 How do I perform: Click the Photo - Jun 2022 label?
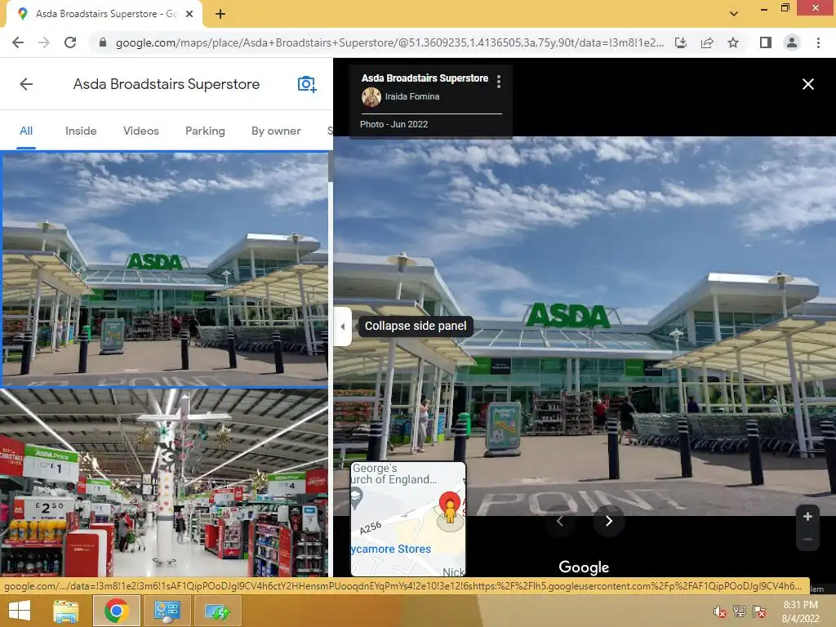pos(394,124)
